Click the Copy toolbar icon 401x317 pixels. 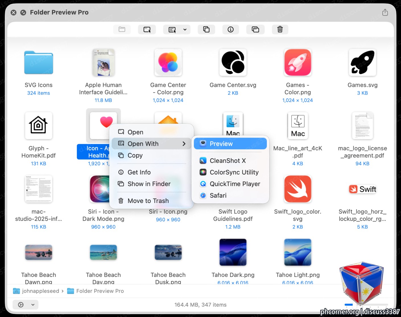tap(206, 29)
